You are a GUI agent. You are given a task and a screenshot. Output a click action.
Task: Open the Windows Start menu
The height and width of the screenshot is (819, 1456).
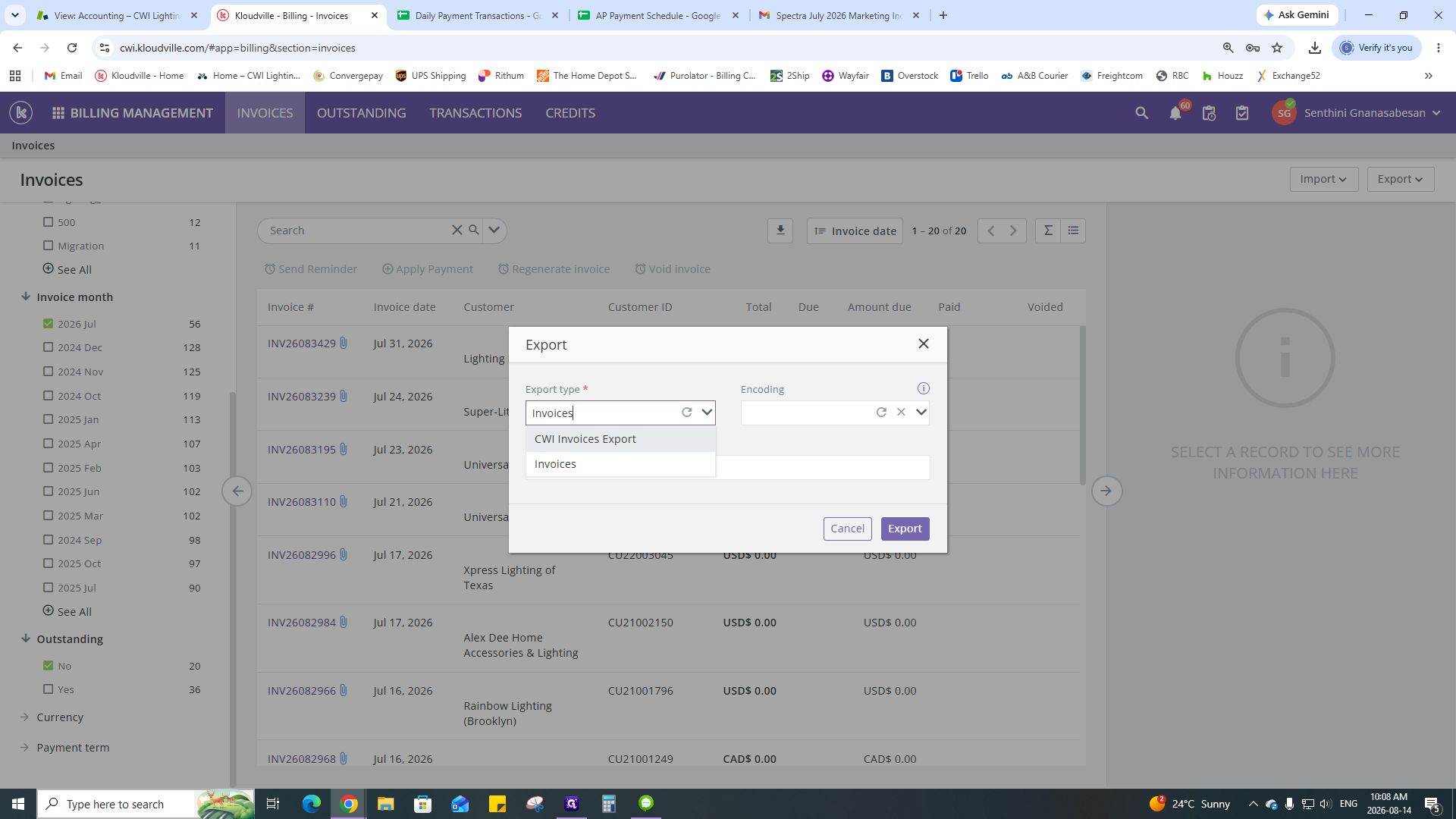18,804
